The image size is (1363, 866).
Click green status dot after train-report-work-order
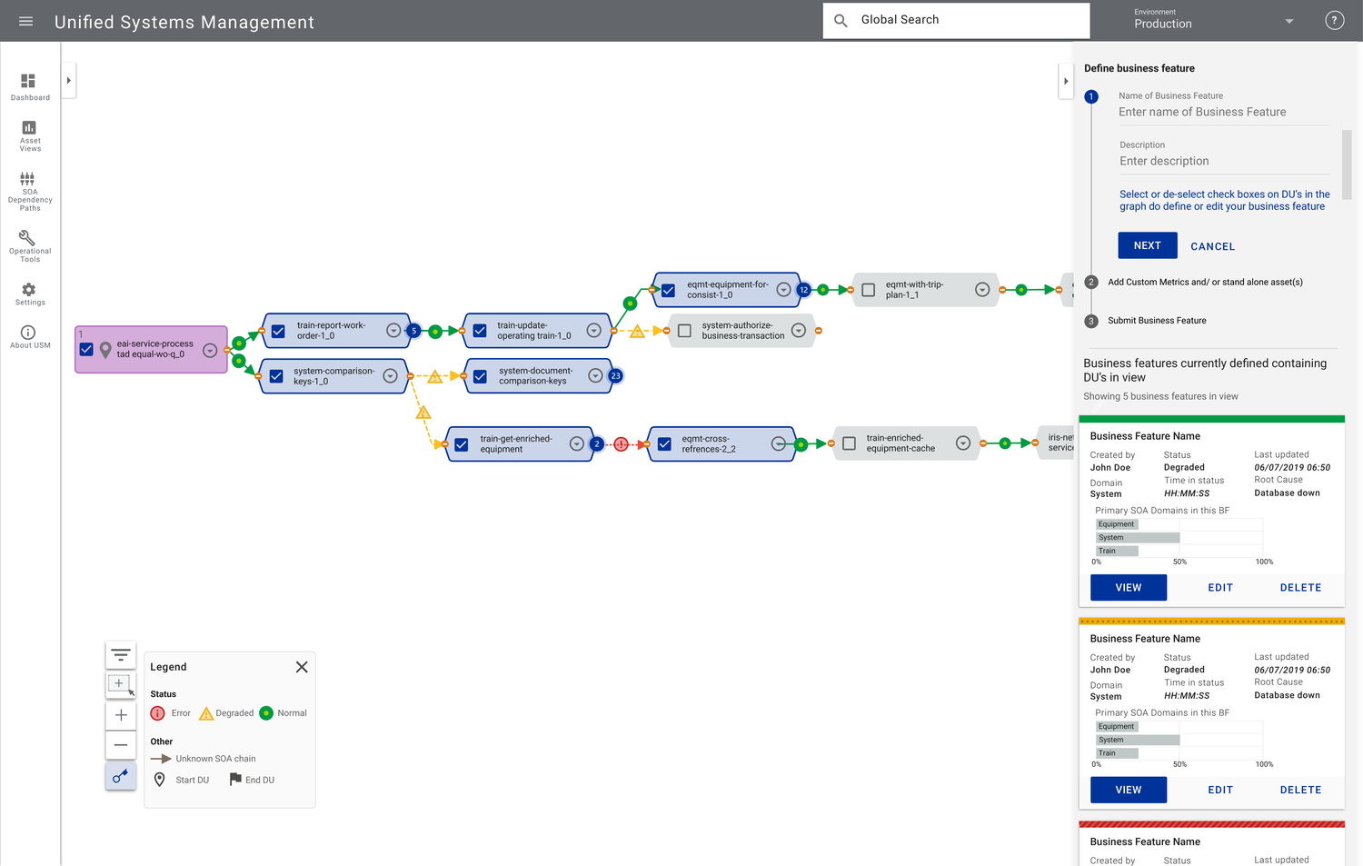click(435, 331)
